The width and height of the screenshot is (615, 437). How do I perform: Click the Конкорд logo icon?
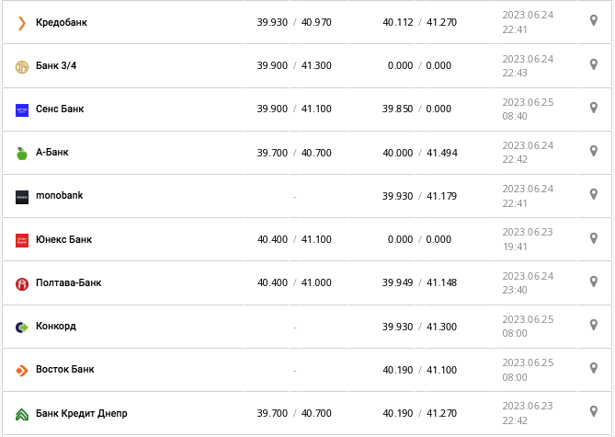point(22,327)
